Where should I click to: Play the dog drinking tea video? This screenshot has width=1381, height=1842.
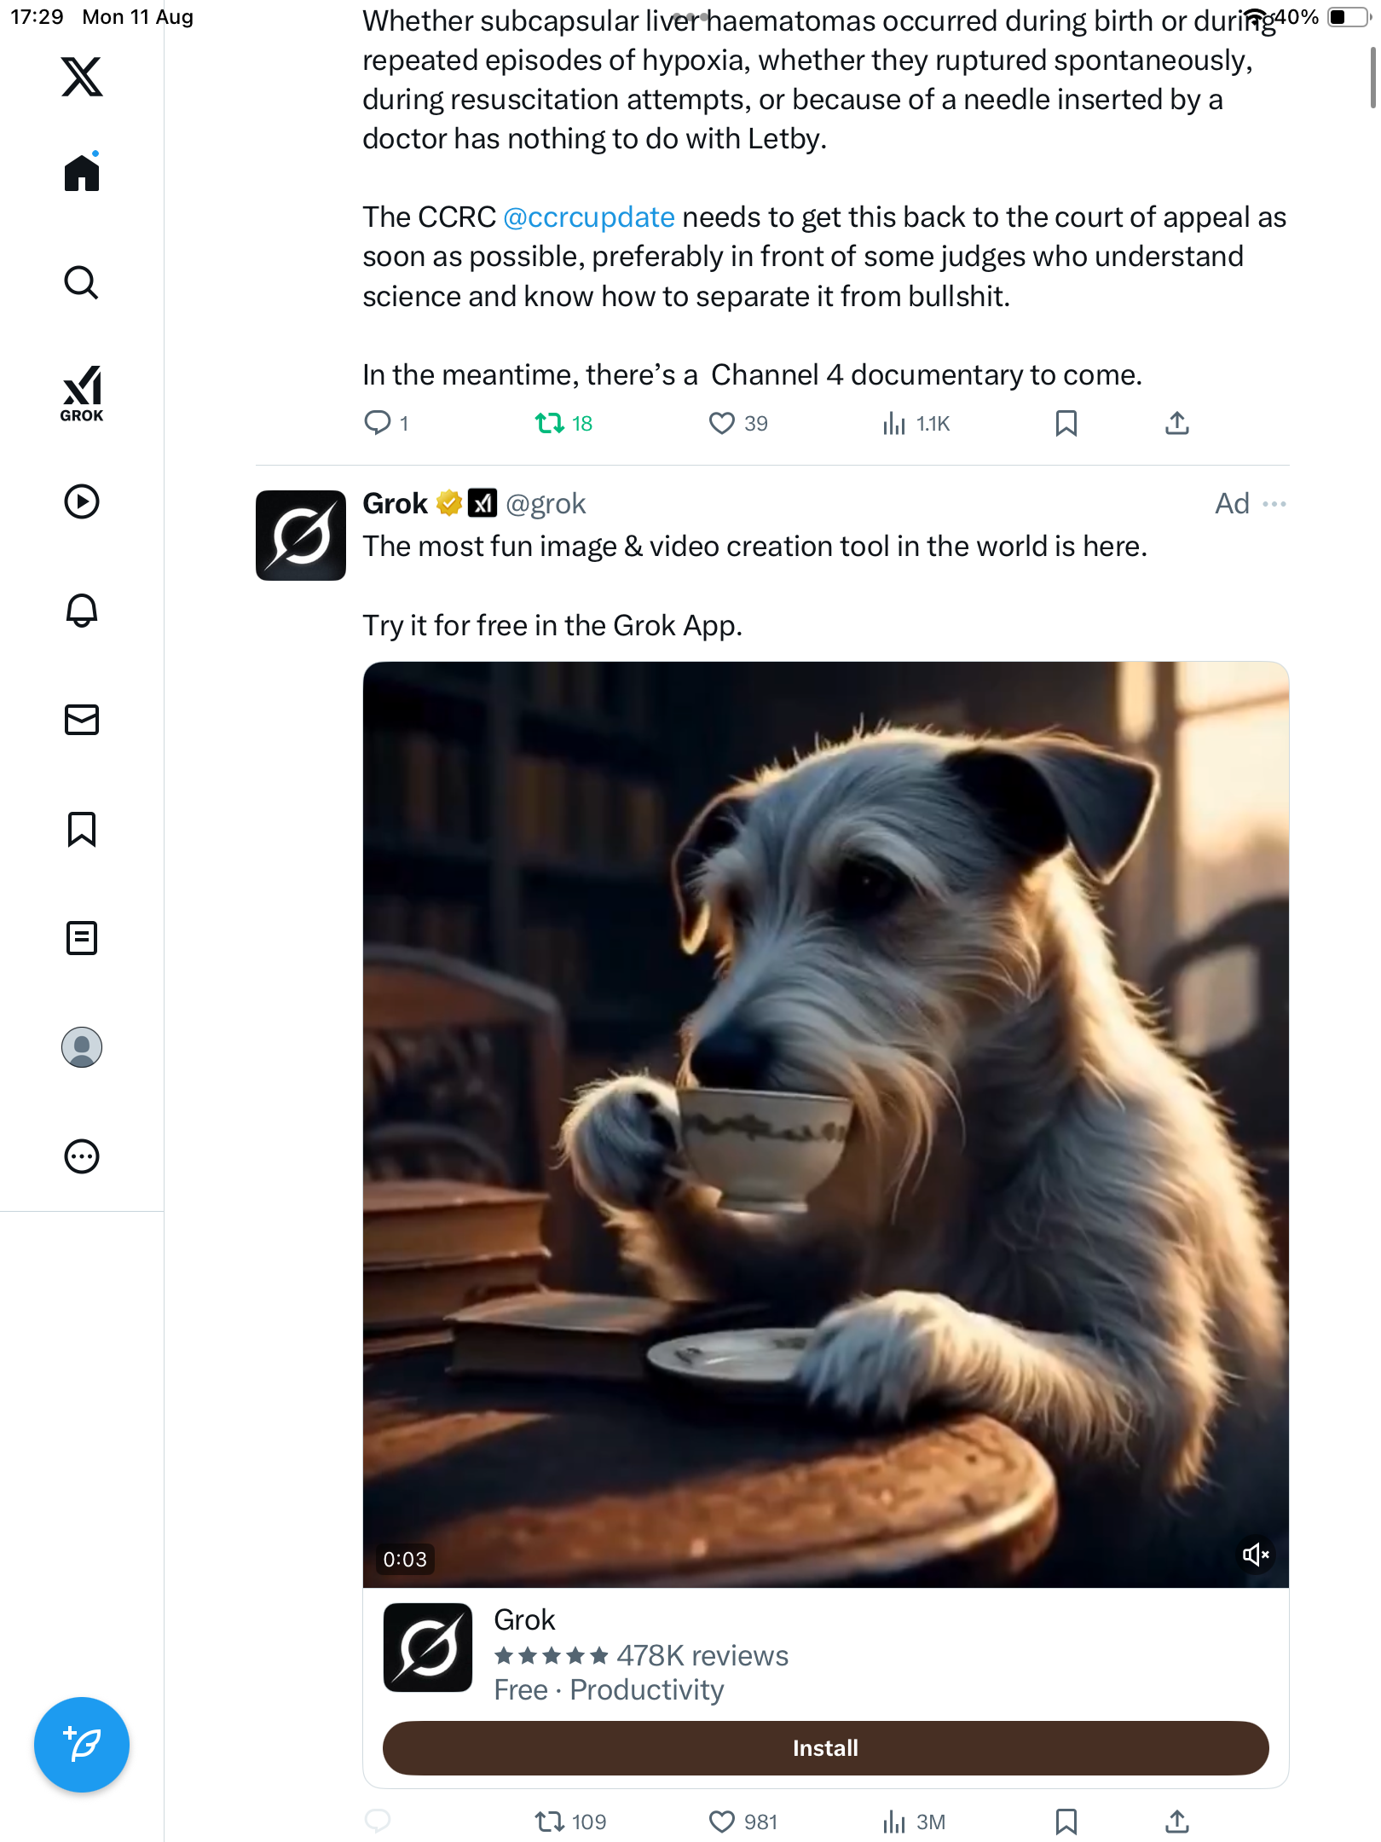click(825, 1124)
